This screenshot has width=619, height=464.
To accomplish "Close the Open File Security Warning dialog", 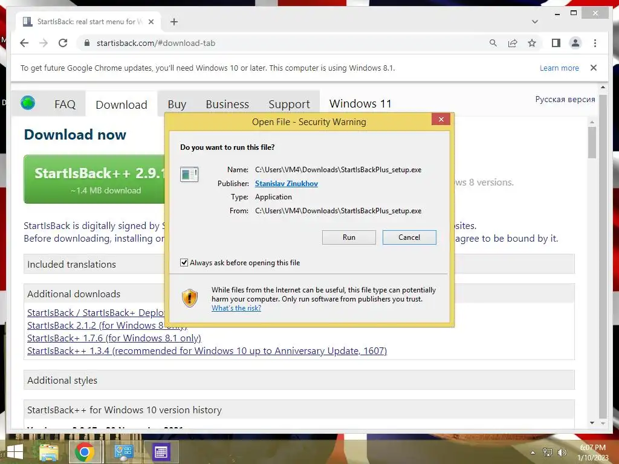I will [441, 119].
